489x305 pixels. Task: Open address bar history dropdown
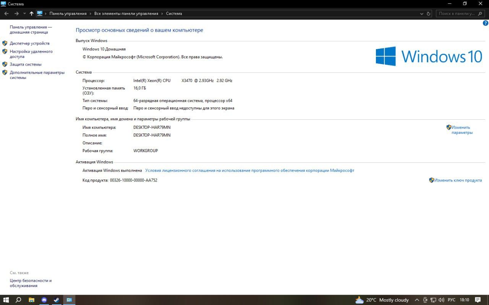point(422,13)
